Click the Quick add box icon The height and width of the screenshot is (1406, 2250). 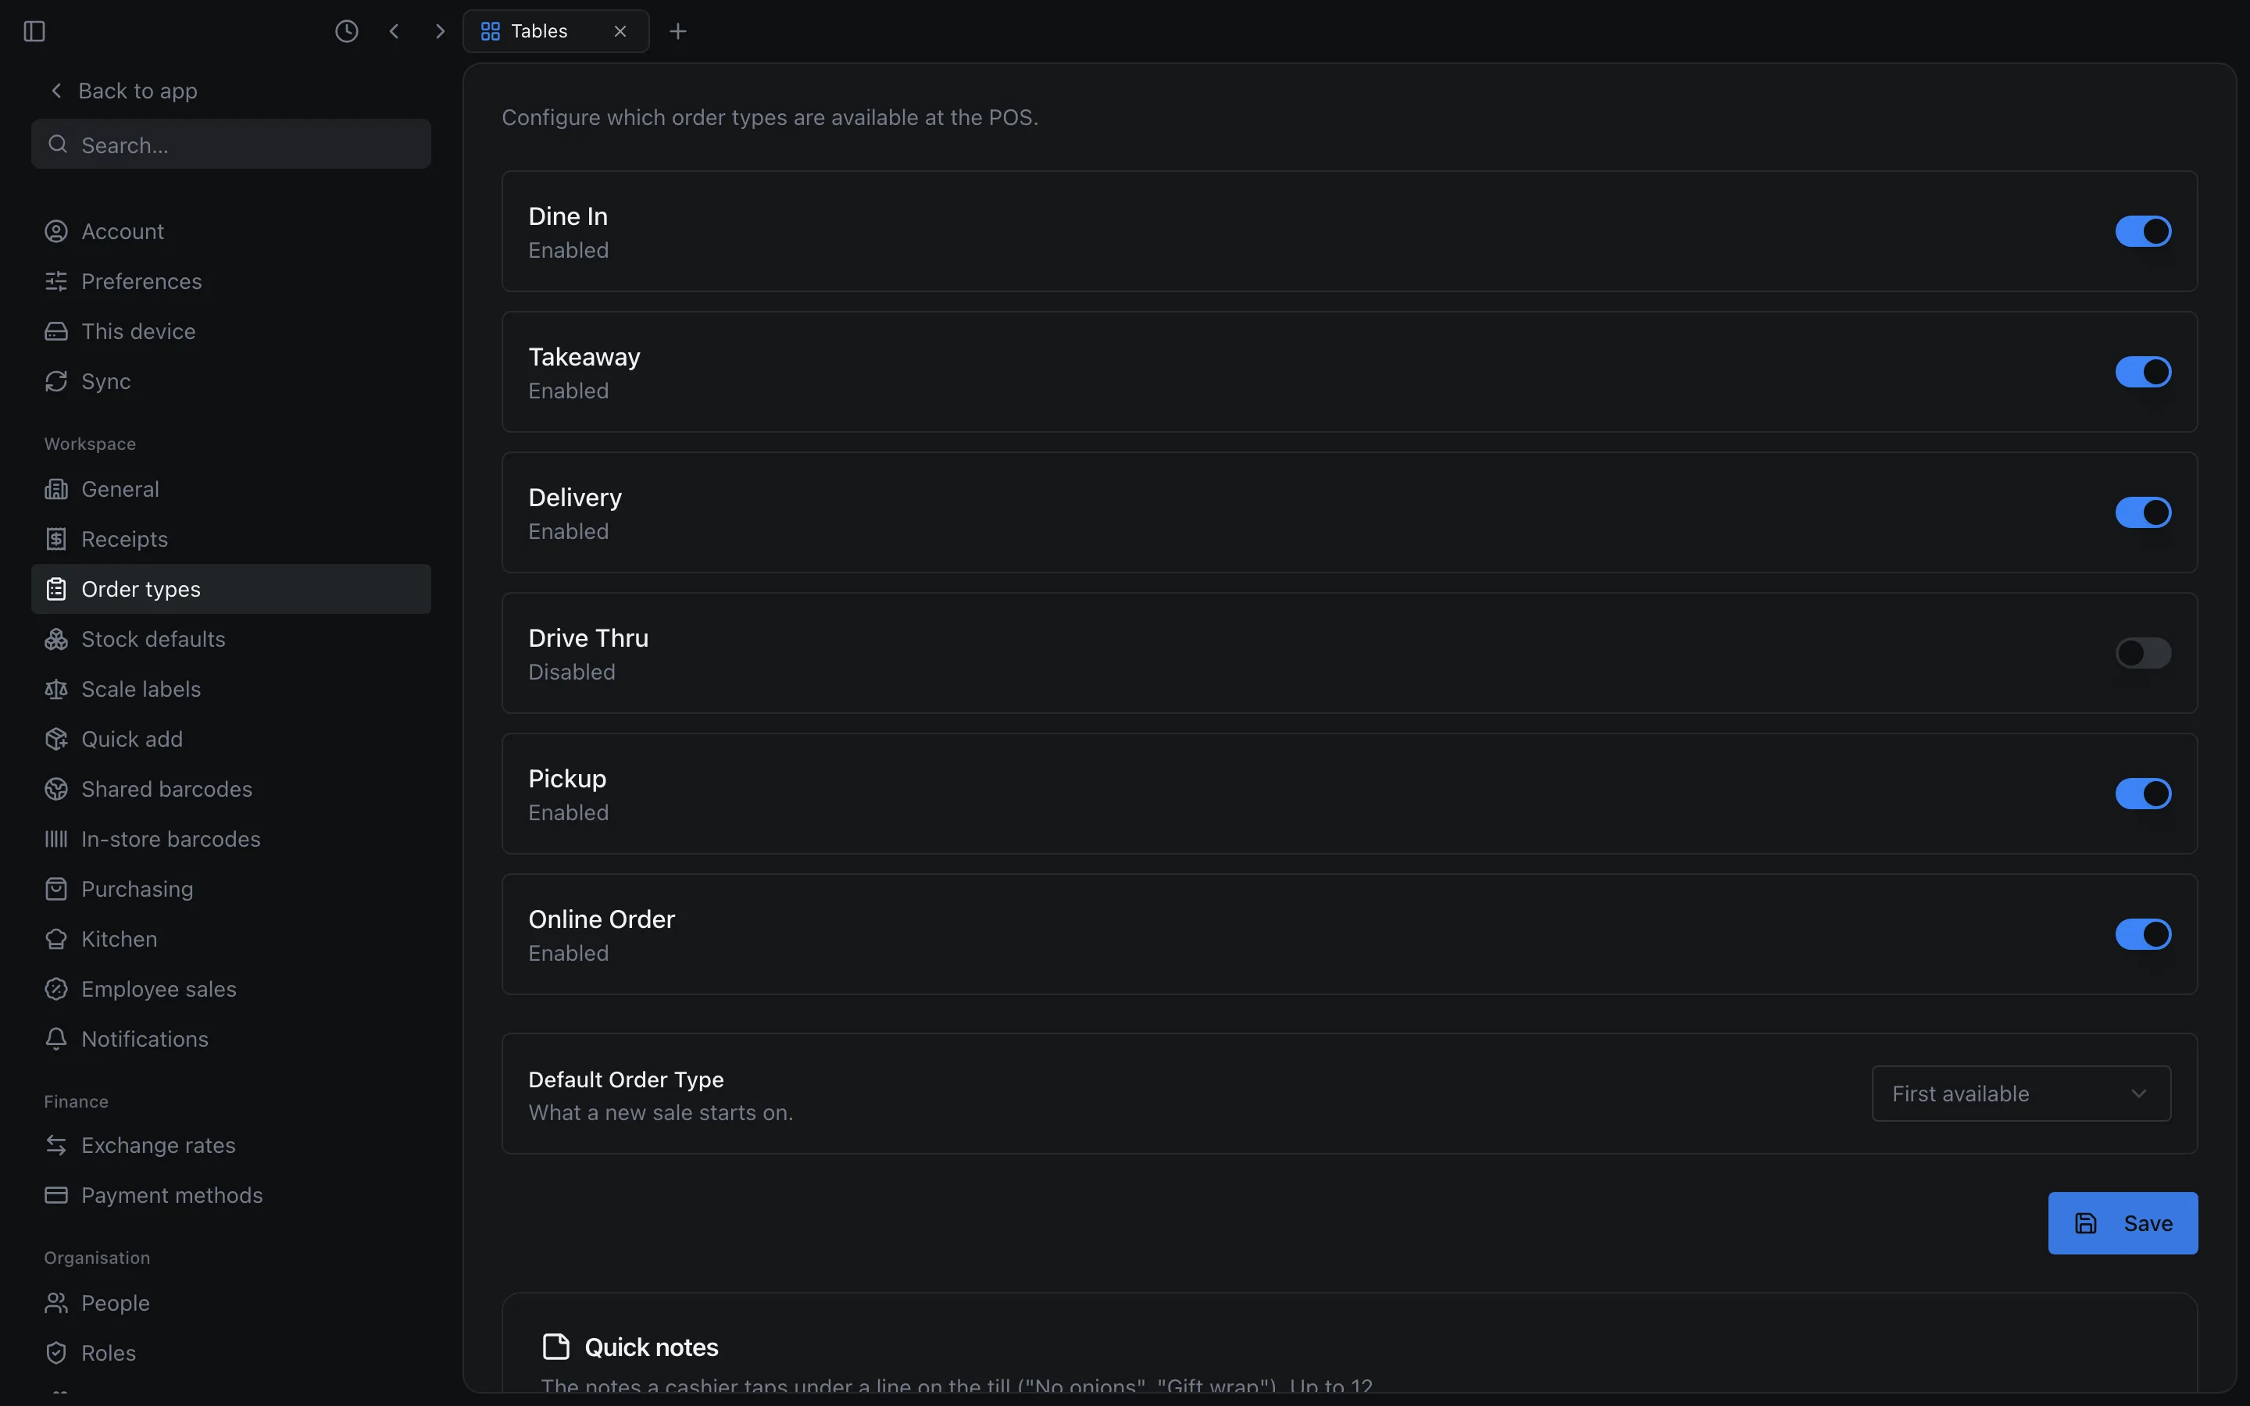pos(57,739)
